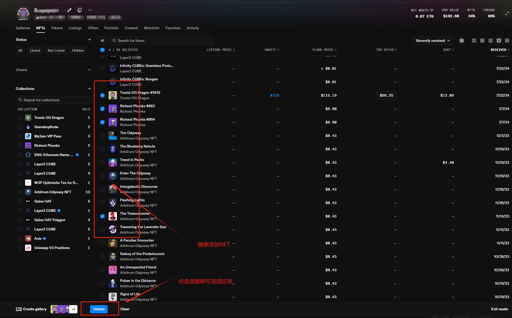Uncheck The Treasureverse checkbox

pos(102,216)
